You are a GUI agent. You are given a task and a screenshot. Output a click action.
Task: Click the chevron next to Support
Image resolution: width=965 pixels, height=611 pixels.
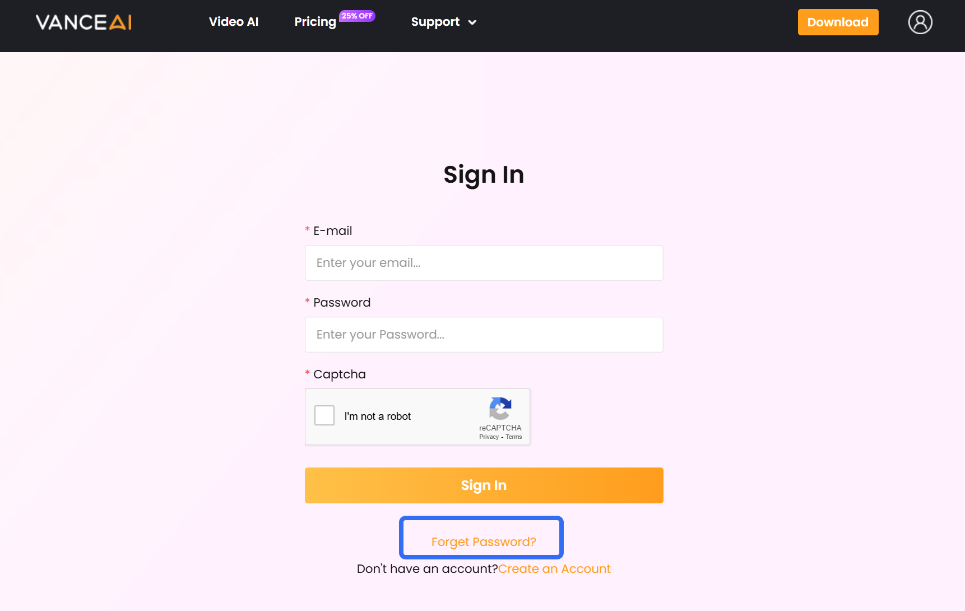pyautogui.click(x=472, y=22)
